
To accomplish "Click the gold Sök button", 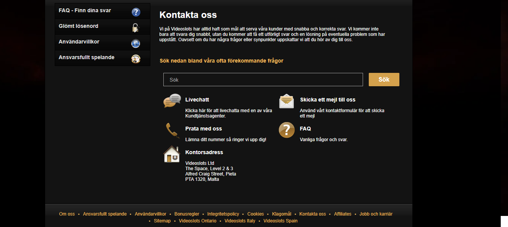I will pyautogui.click(x=384, y=79).
